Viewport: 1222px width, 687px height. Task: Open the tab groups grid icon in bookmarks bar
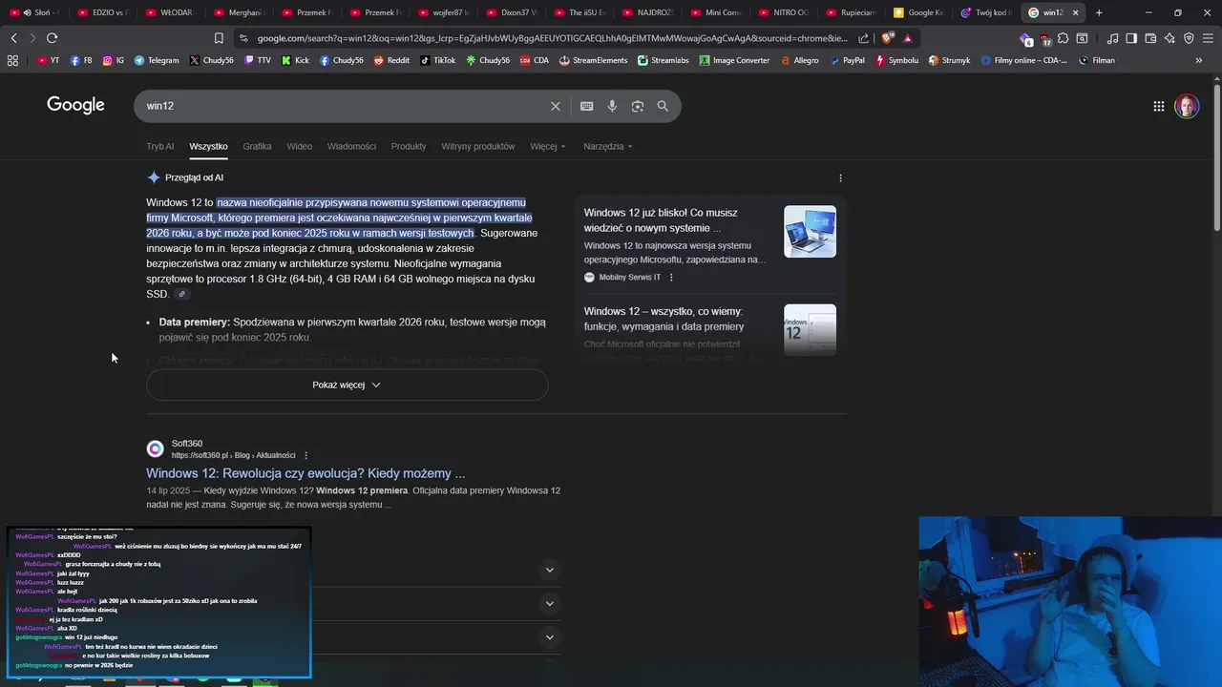(12, 60)
